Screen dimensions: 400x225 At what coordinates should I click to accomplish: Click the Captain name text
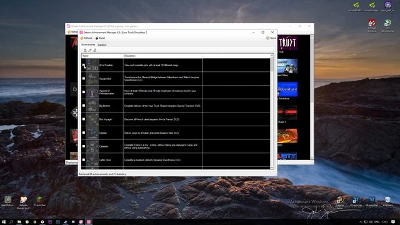pyautogui.click(x=103, y=133)
